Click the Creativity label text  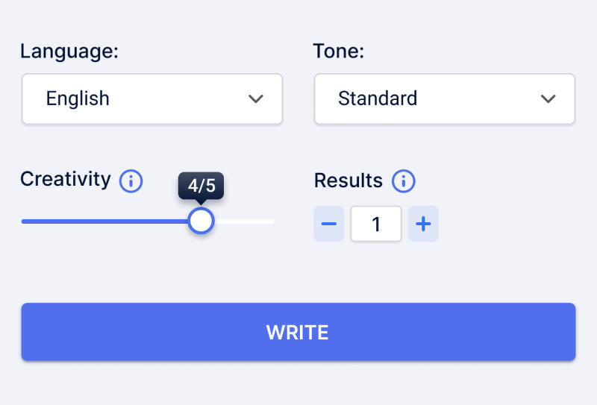66,180
